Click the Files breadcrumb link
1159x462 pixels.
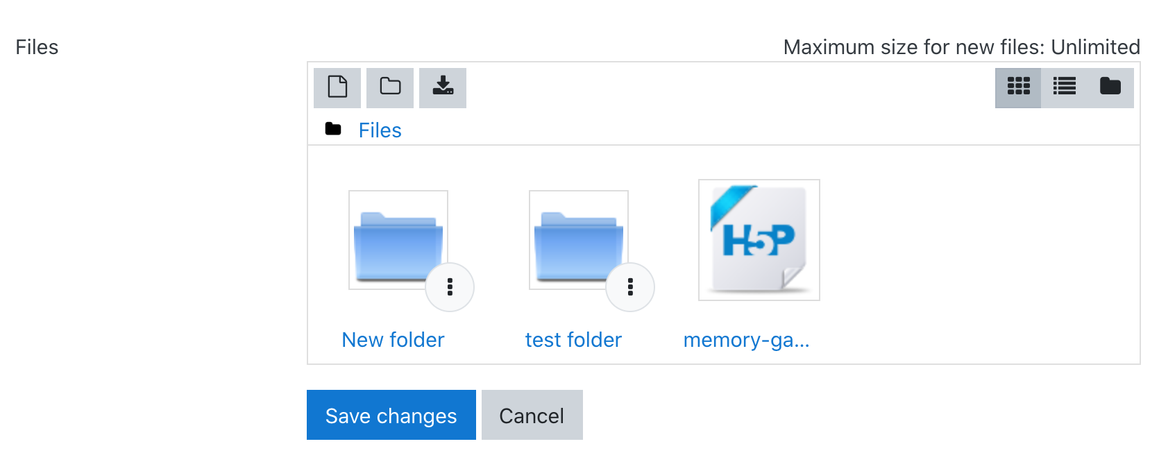pyautogui.click(x=380, y=130)
